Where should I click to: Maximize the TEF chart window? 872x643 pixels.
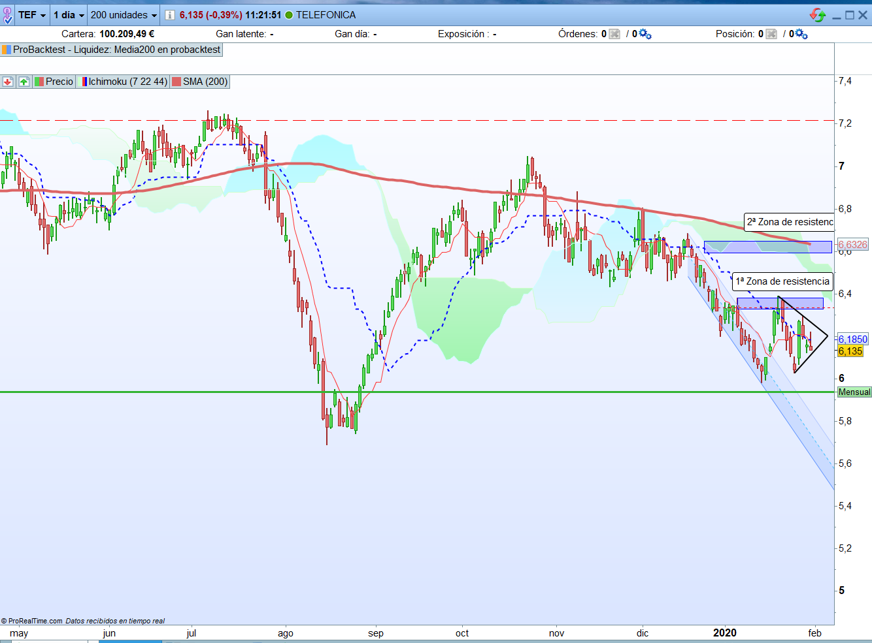tap(850, 15)
